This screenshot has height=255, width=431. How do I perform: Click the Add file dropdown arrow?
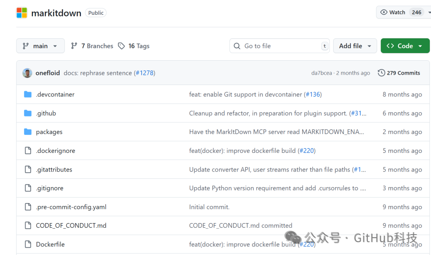coord(369,46)
